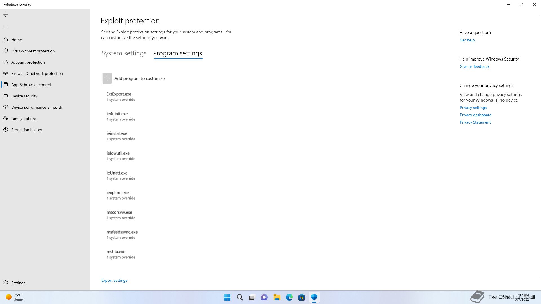Click Add program to customize label

coord(139,79)
